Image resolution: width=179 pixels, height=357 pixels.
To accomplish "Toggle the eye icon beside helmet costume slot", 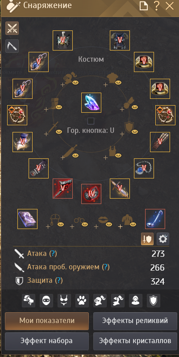I will [75, 82].
